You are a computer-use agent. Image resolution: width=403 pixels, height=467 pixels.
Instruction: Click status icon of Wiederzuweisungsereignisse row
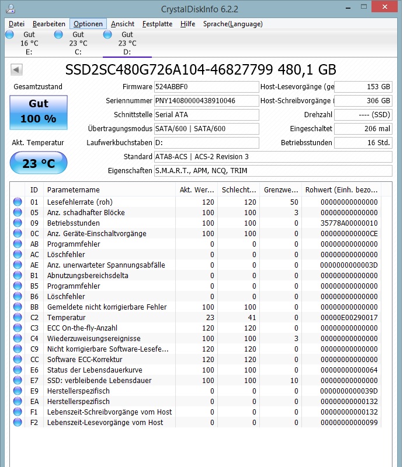pyautogui.click(x=18, y=338)
